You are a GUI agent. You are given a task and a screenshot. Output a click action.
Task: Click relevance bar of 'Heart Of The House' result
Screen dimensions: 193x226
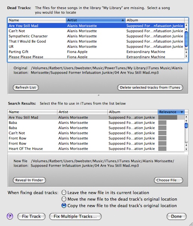tap(162, 148)
